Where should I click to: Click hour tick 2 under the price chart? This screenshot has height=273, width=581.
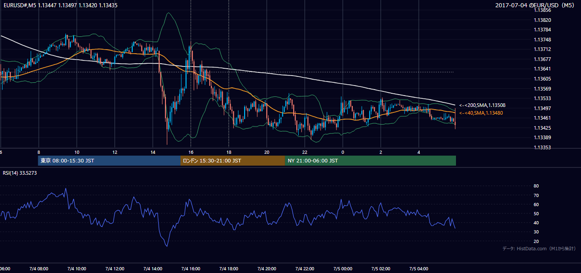(381, 152)
